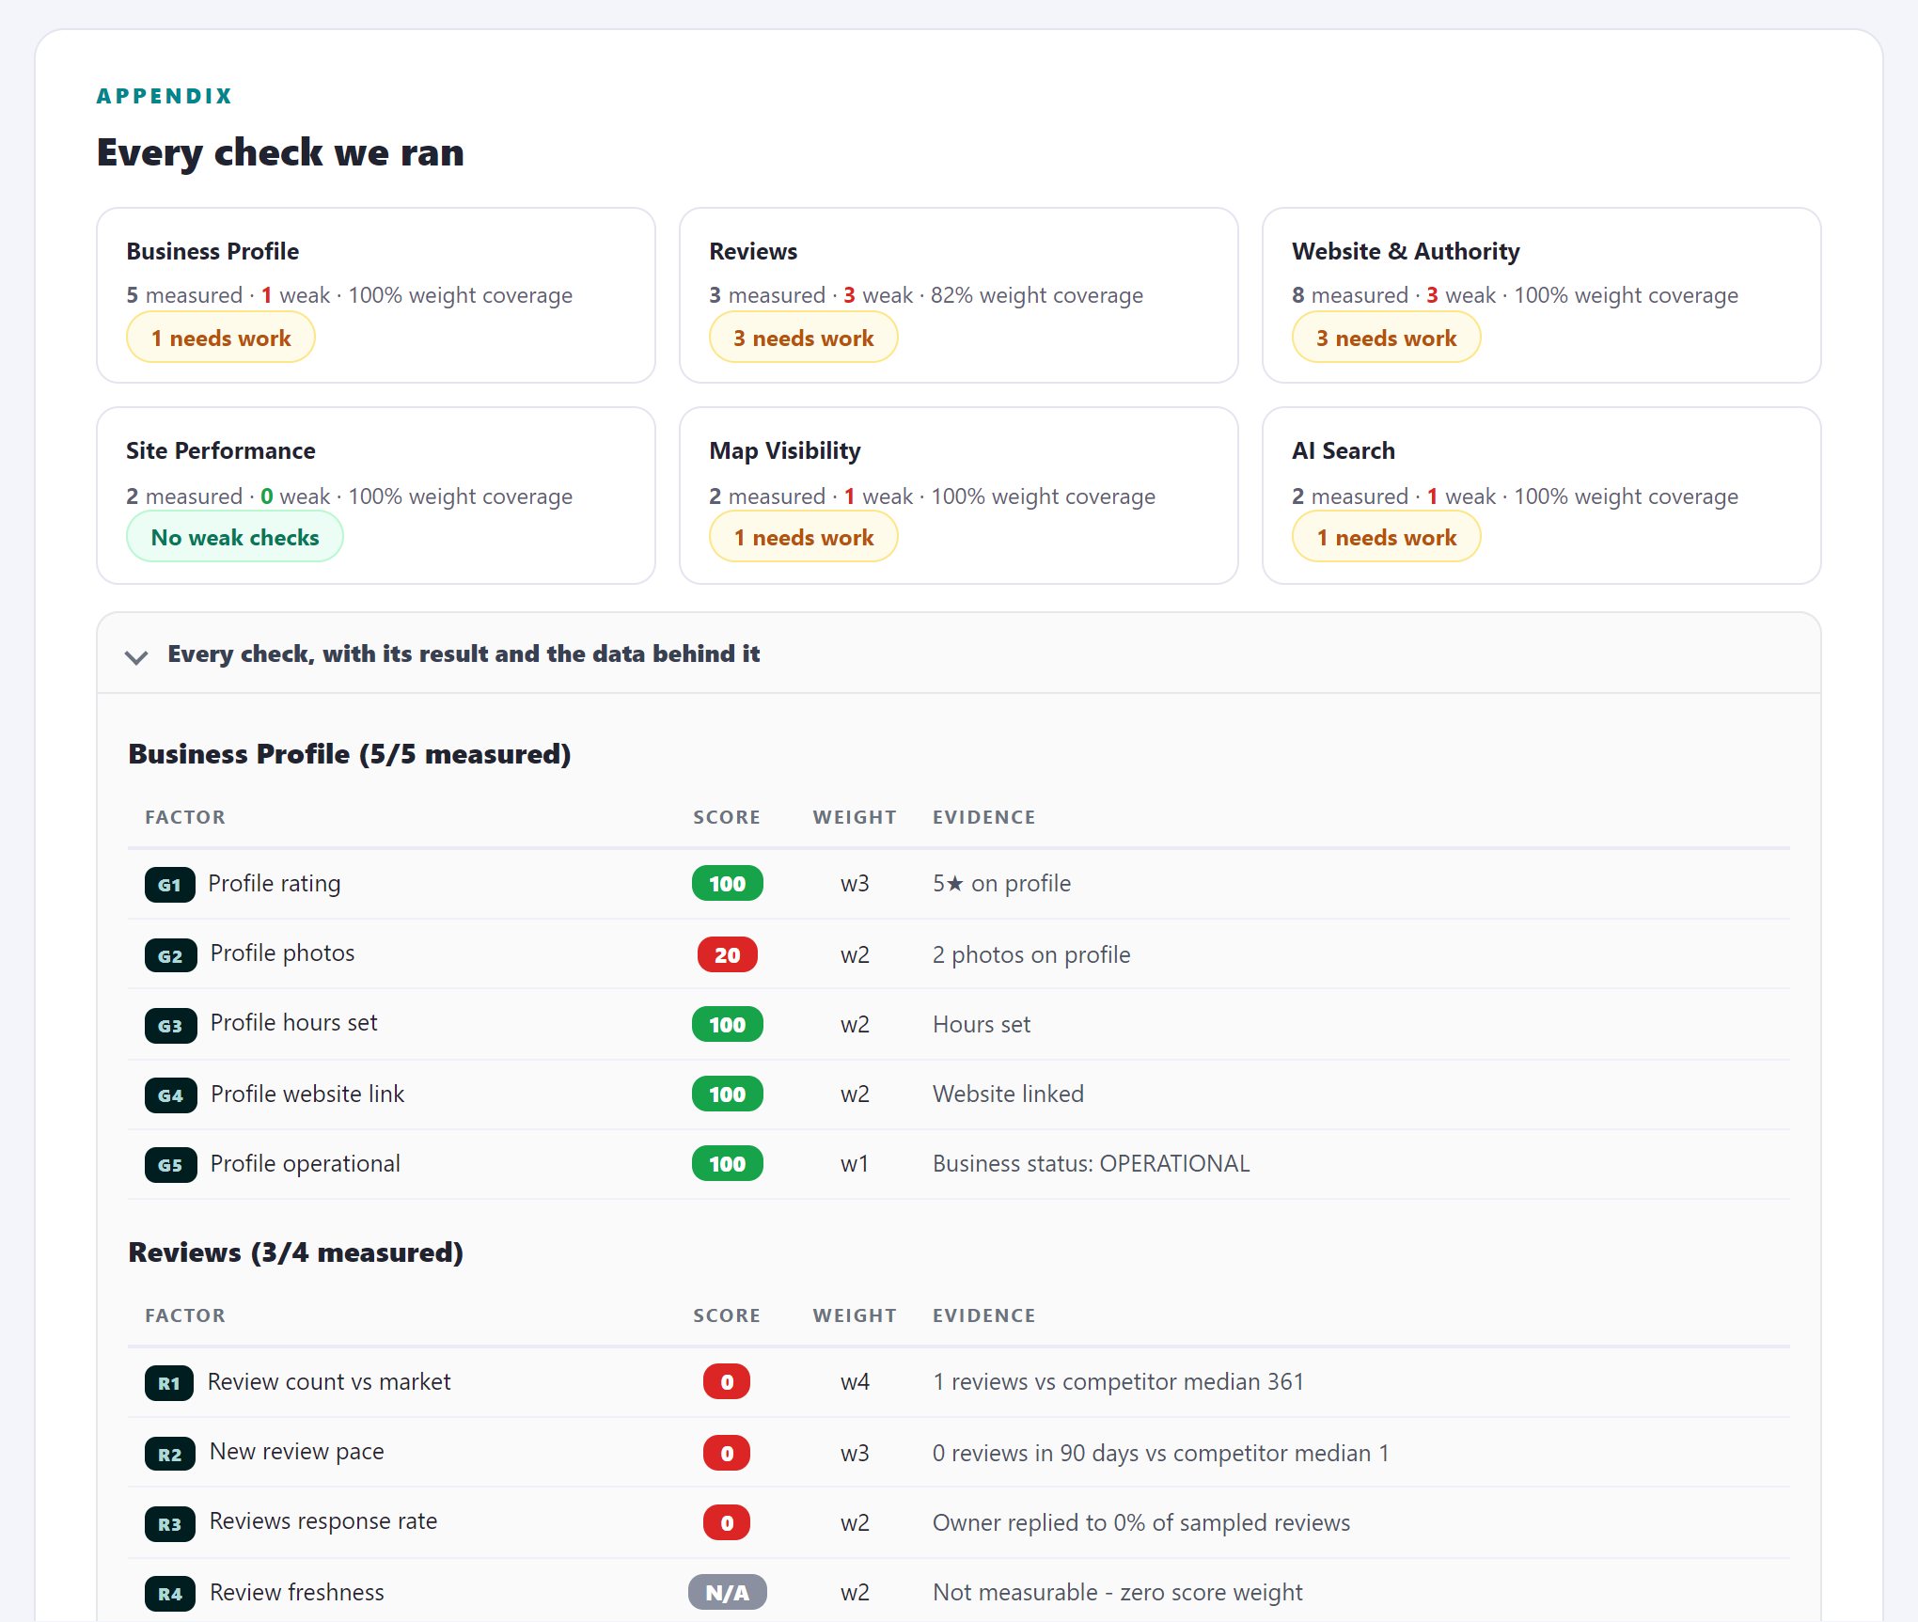Click the 100 score for Profile rating
1918x1622 pixels.
[x=727, y=884]
